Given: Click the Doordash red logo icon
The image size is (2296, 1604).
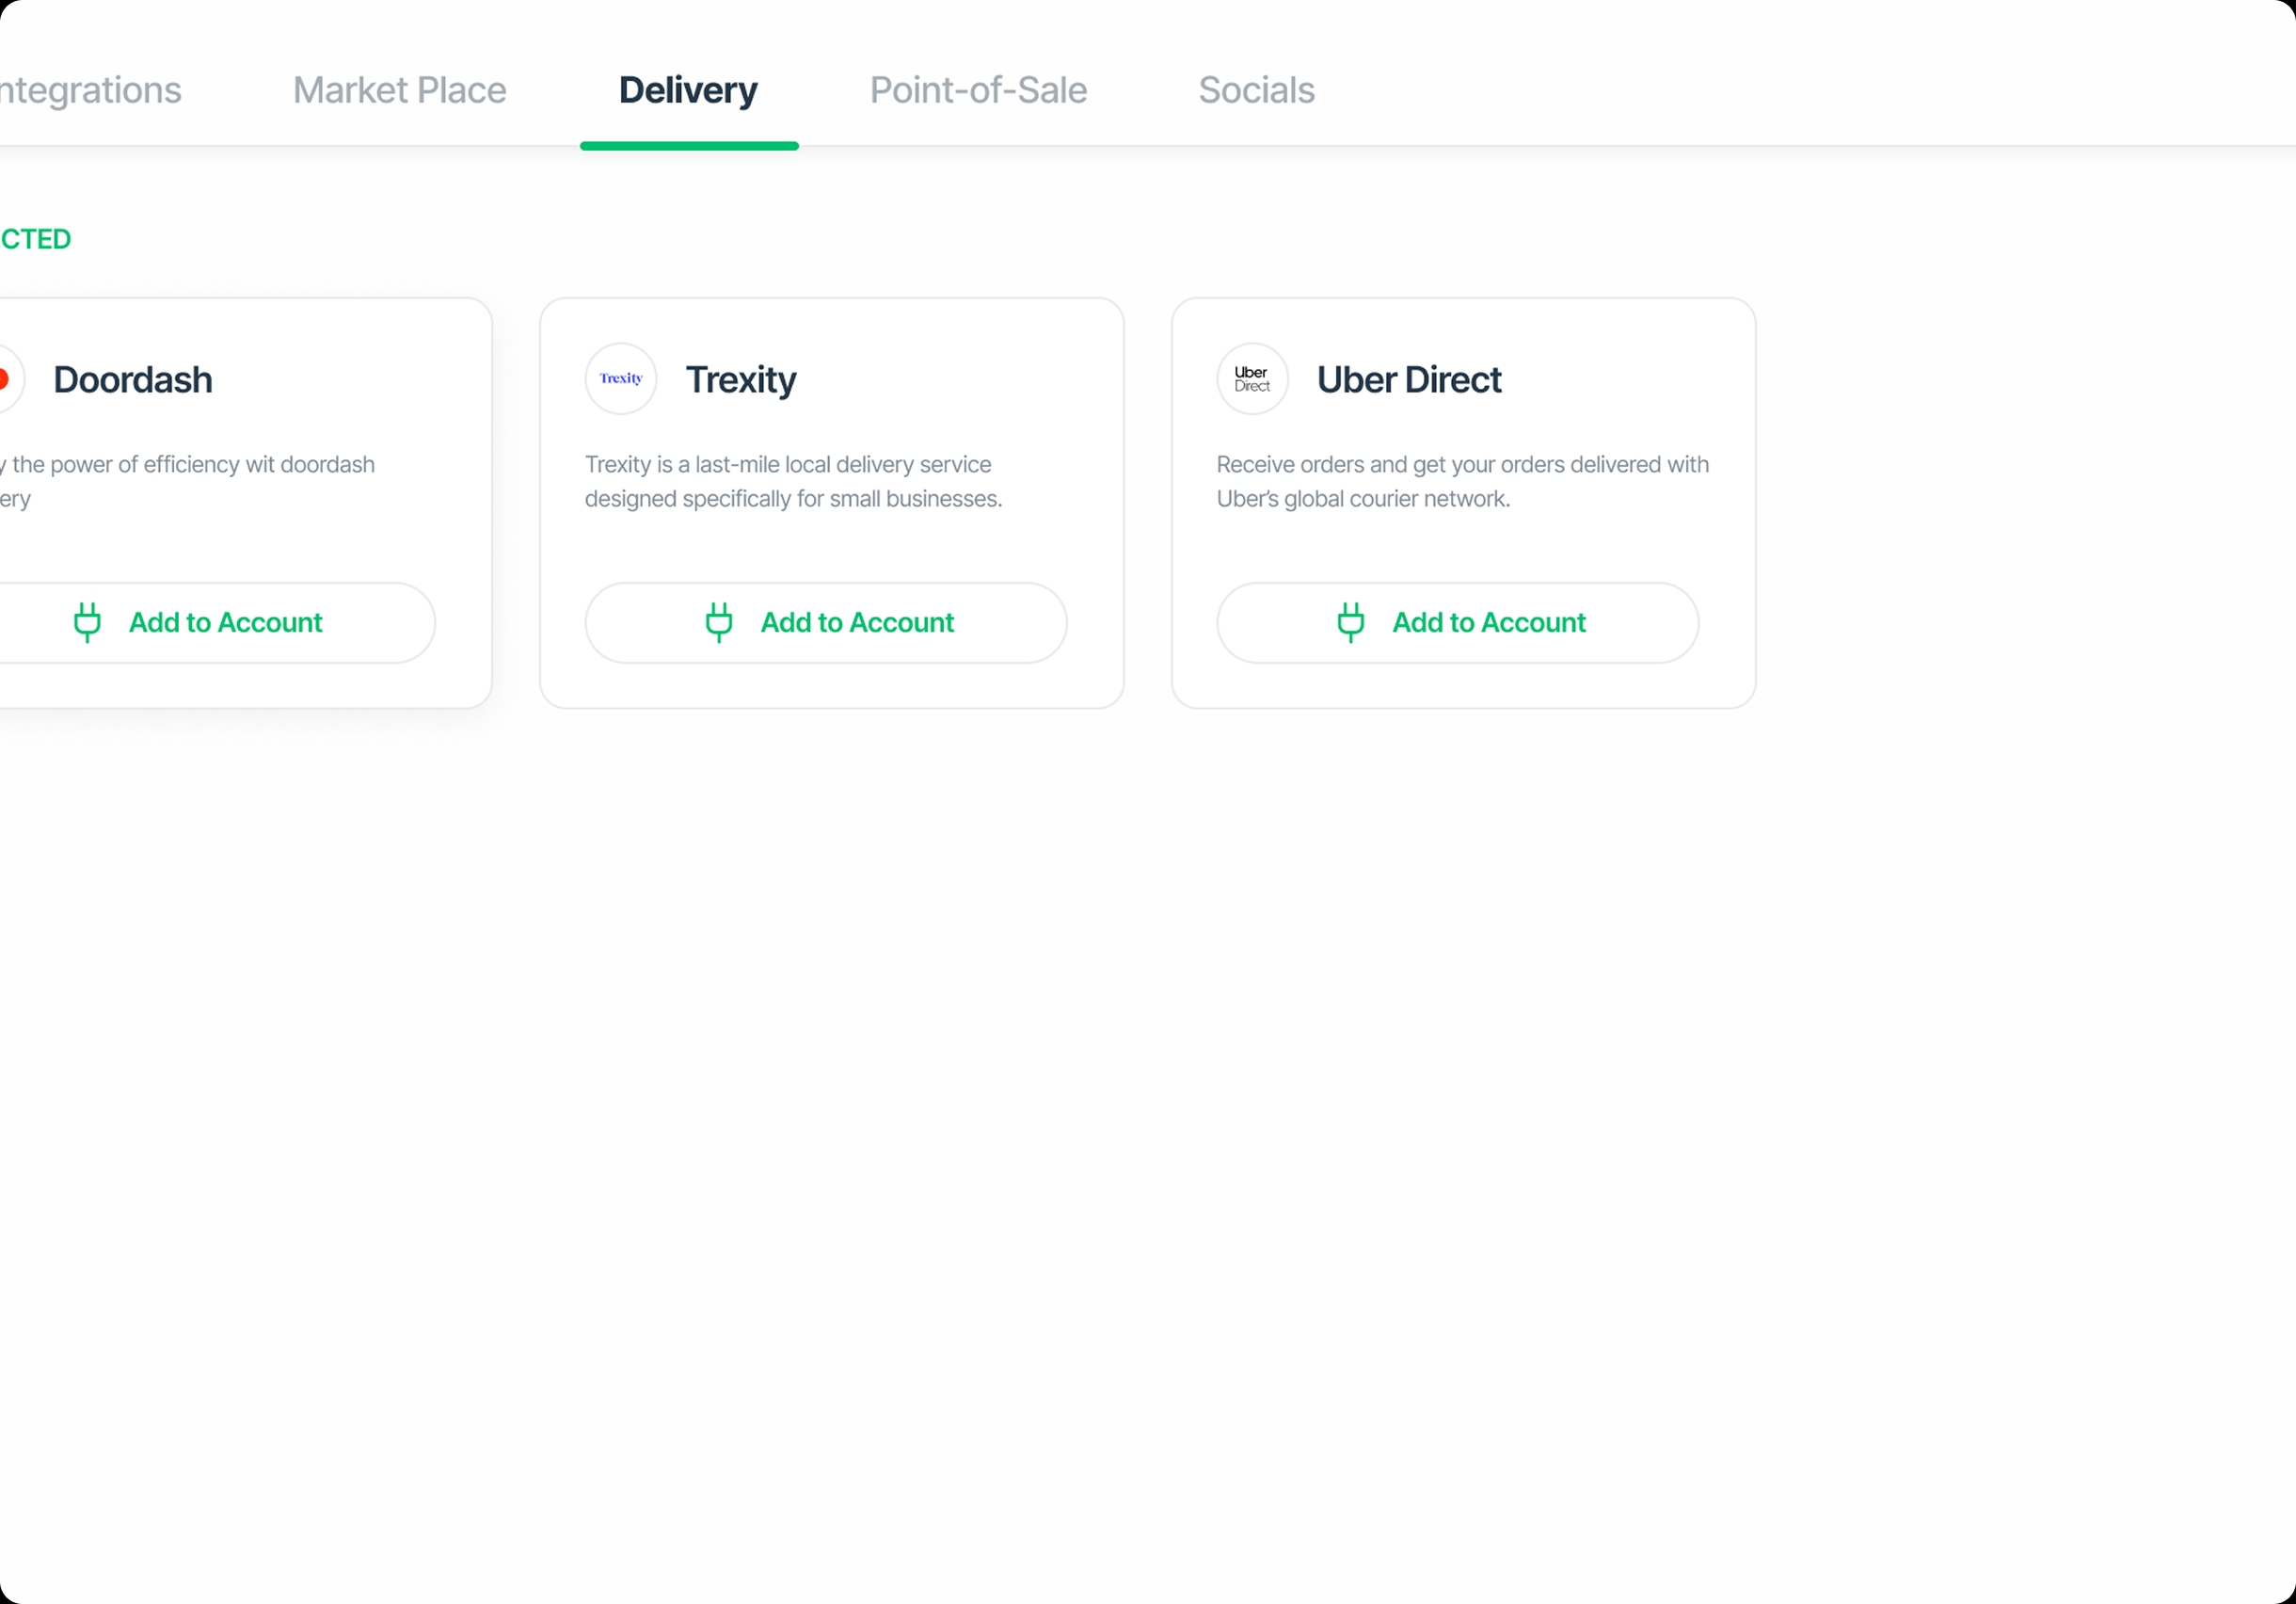Looking at the screenshot, I should pos(6,379).
